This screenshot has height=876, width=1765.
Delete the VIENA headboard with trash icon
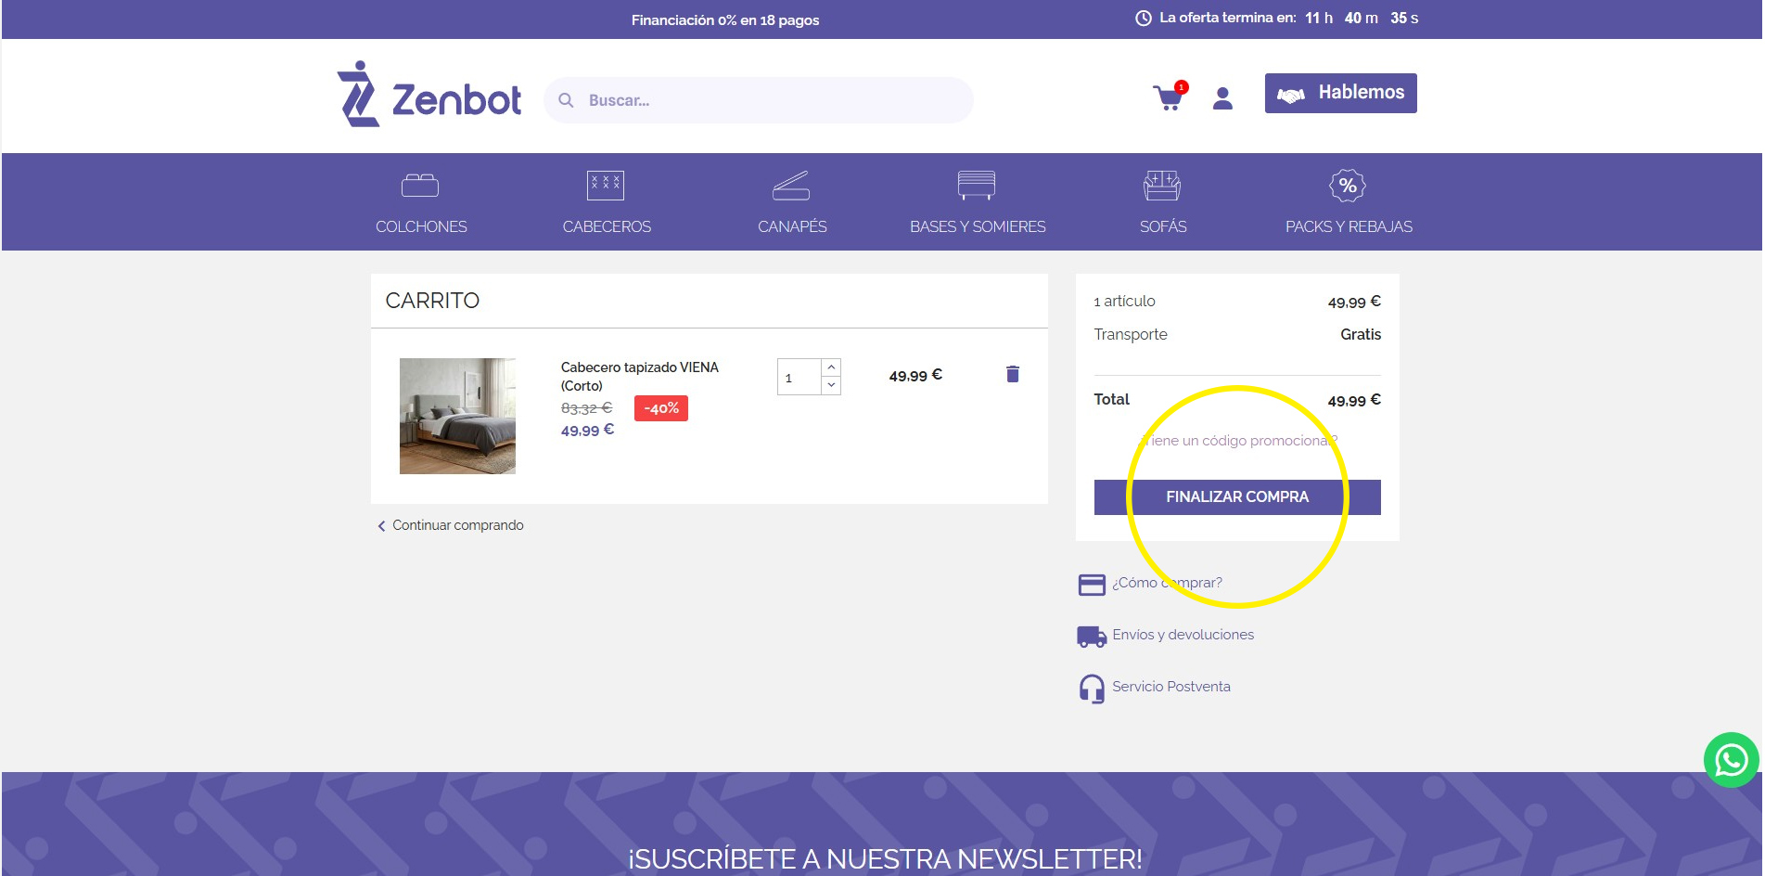1012,374
